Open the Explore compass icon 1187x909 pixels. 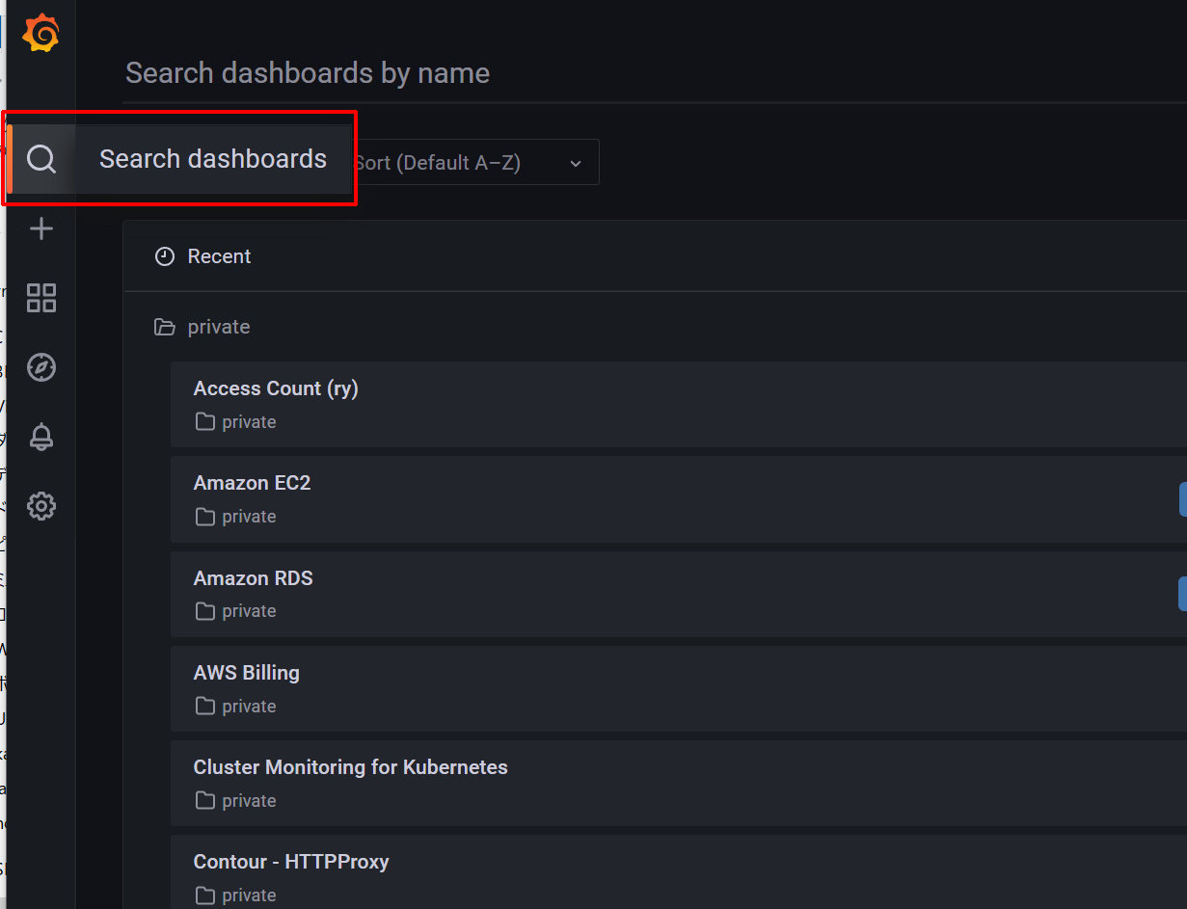41,367
